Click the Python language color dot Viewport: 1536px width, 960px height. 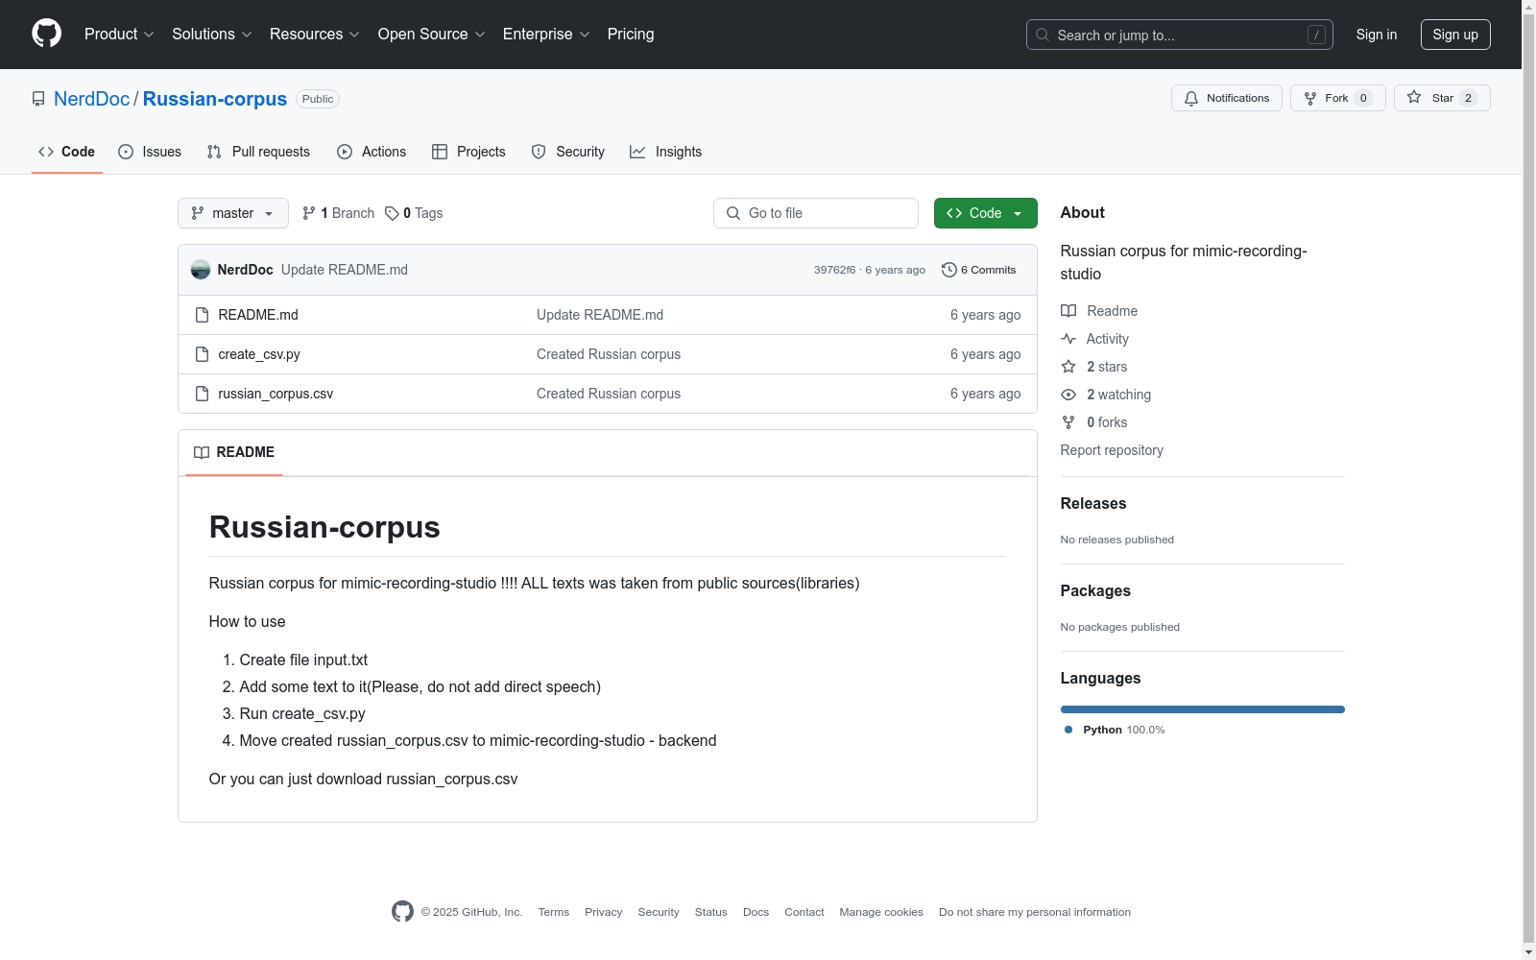pyautogui.click(x=1068, y=730)
